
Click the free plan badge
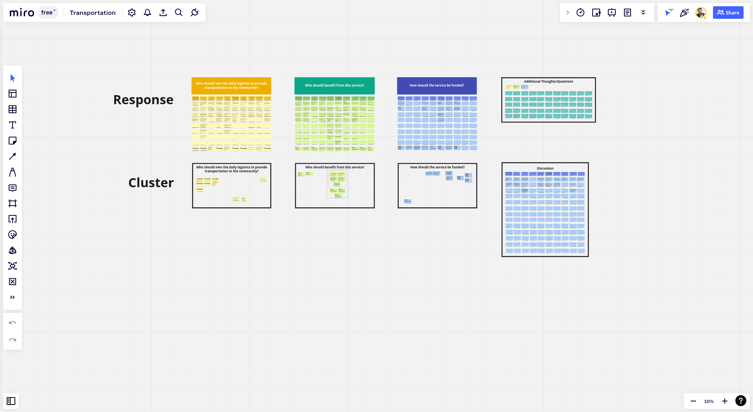[47, 12]
